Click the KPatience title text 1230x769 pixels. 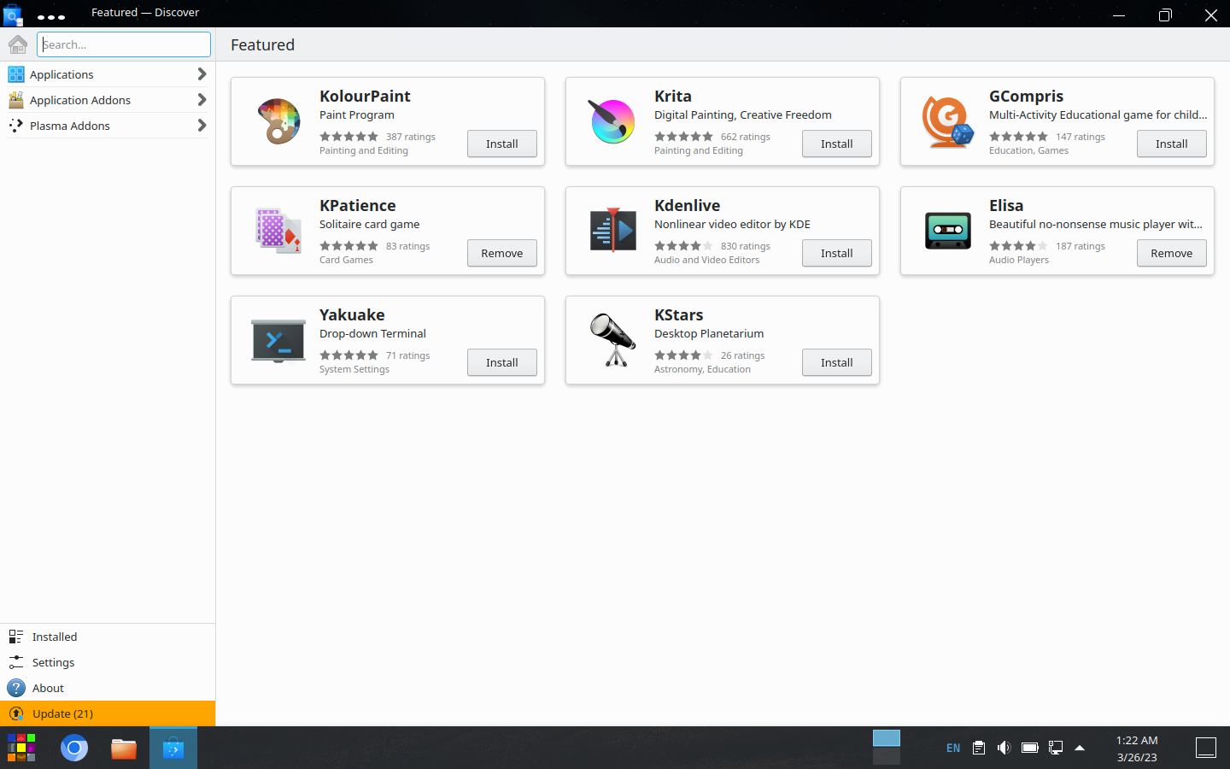pos(358,205)
